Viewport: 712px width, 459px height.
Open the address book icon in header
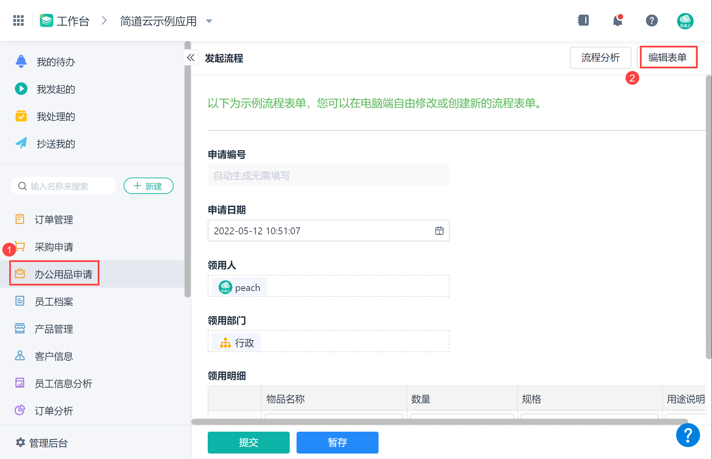click(x=583, y=20)
